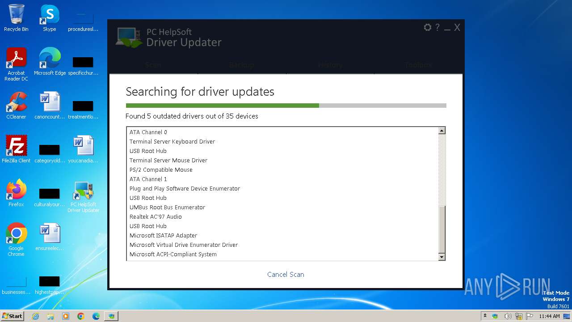Open the Recycle Bin desktop icon
Viewport: 572px width, 322px height.
(x=16, y=18)
